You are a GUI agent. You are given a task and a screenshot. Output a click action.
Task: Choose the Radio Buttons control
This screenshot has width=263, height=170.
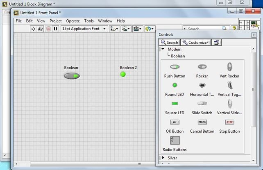coord(175,140)
